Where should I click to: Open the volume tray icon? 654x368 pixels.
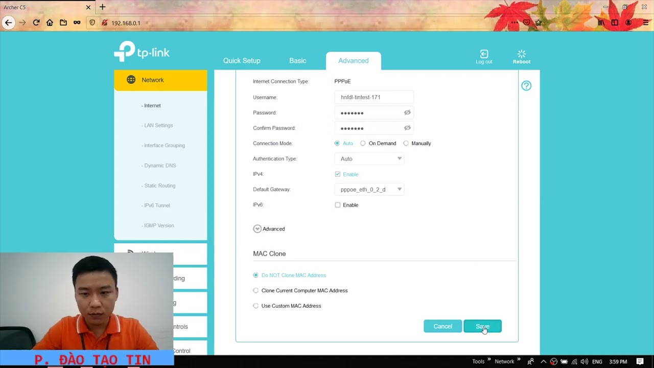tap(584, 361)
